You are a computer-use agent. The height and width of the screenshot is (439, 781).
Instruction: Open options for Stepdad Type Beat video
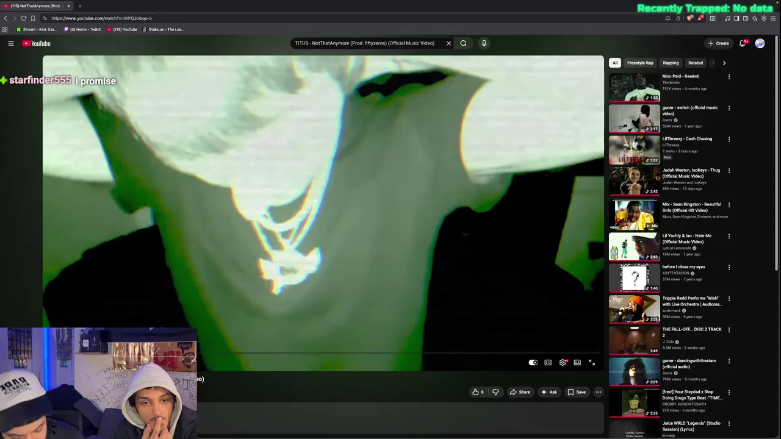click(729, 393)
